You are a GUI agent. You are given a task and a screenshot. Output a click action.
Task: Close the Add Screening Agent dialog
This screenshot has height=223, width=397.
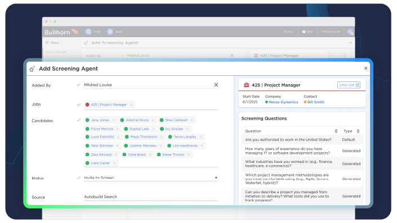[365, 68]
